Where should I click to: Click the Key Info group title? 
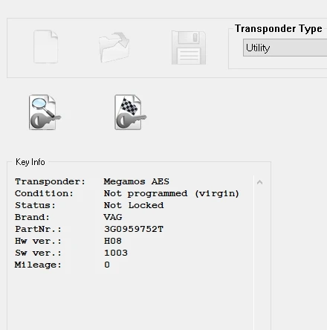[x=30, y=162]
